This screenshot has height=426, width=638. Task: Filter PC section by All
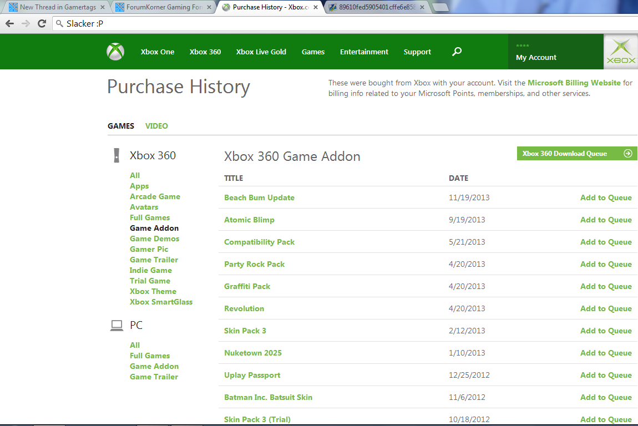click(x=135, y=345)
